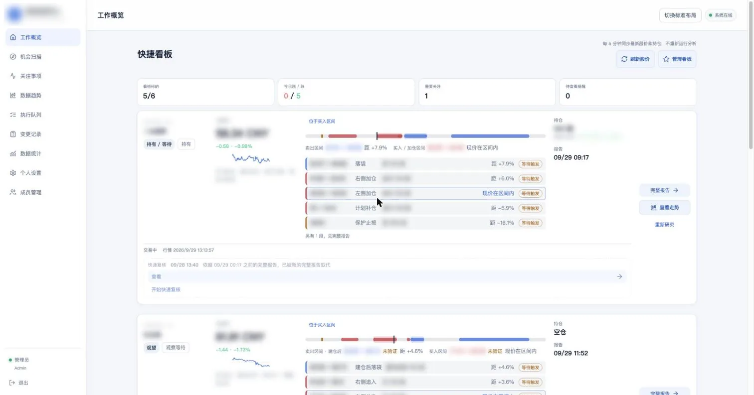Select the 左侧加仓 plan row
This screenshot has height=395, width=754.
425,193
